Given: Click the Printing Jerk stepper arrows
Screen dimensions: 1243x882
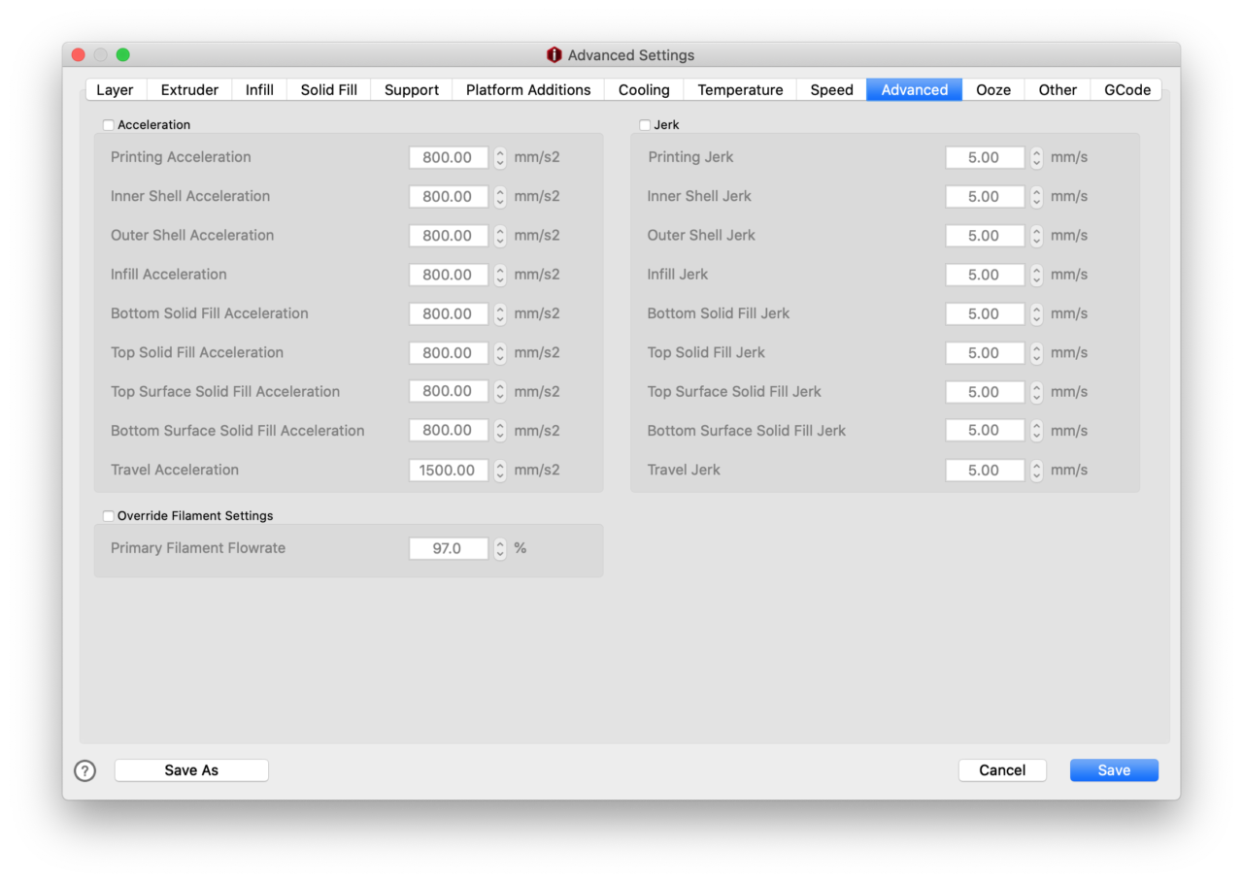Looking at the screenshot, I should pyautogui.click(x=1036, y=157).
